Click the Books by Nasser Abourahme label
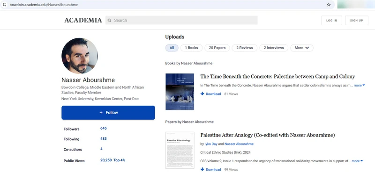375x173 pixels. [189, 63]
